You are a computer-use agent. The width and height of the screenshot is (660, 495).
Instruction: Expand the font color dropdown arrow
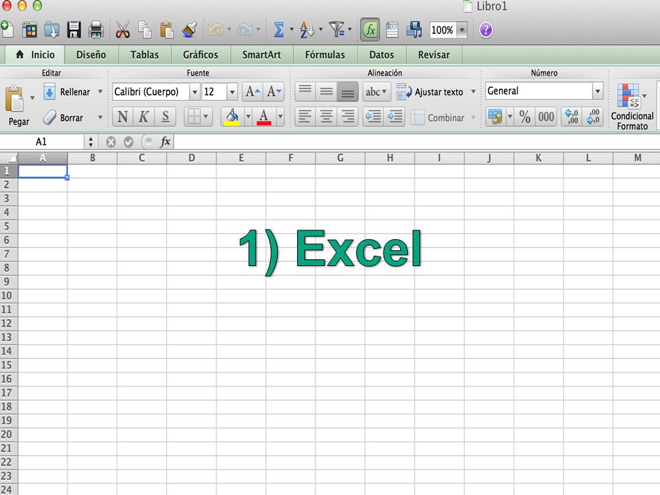pyautogui.click(x=280, y=117)
